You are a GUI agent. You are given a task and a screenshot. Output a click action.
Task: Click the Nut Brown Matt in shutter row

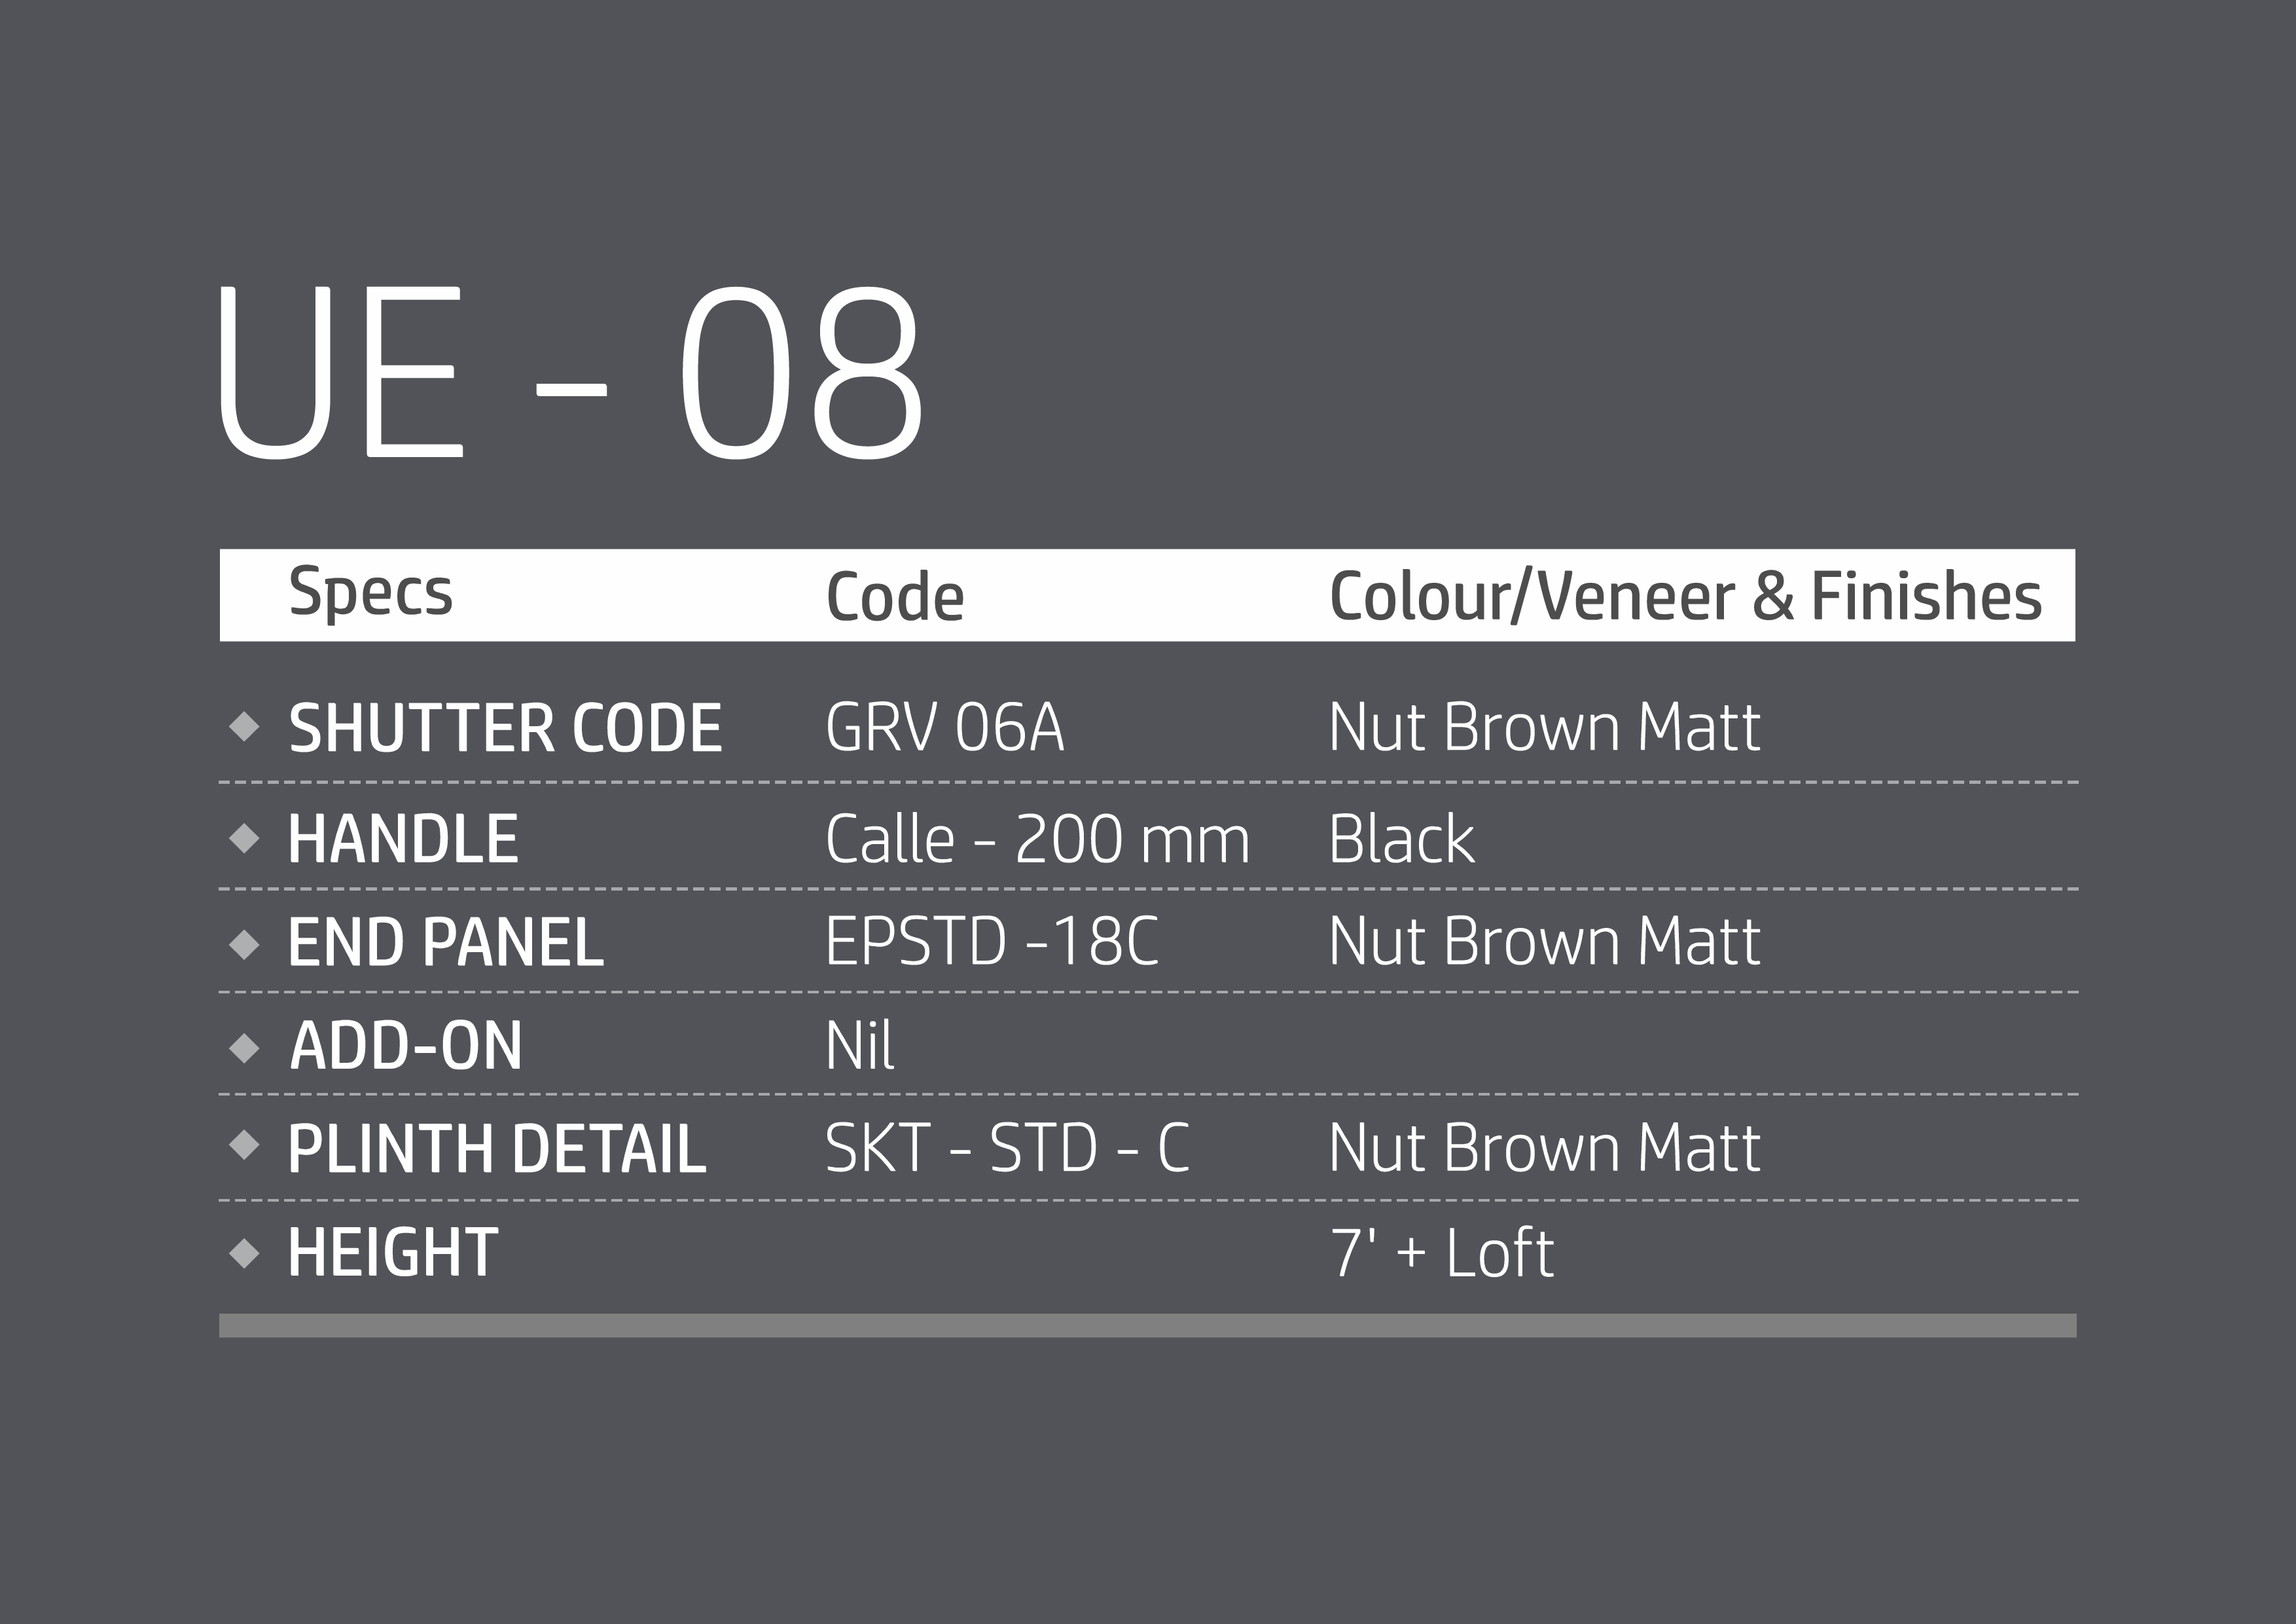click(x=1544, y=726)
